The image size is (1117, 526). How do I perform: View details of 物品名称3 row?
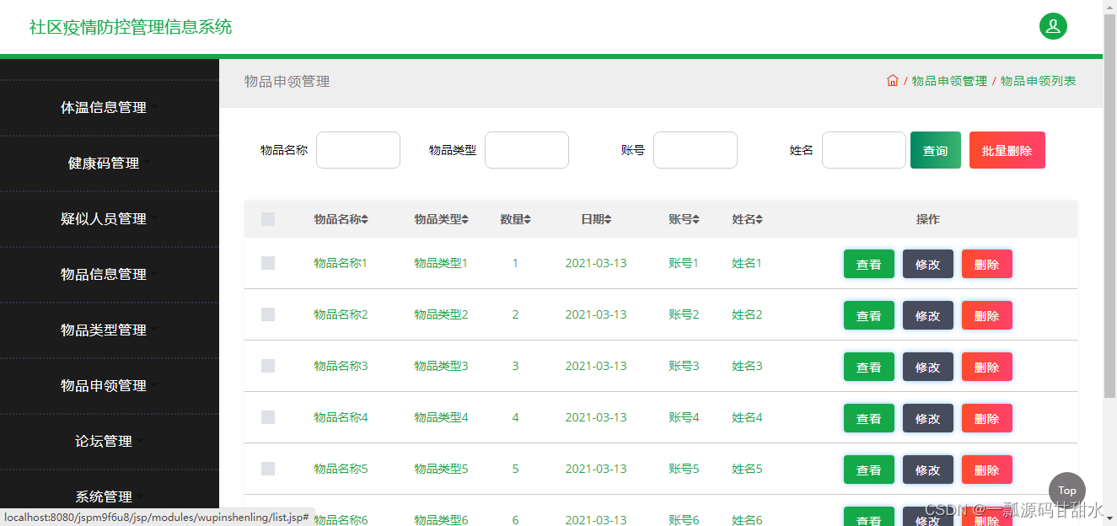click(x=869, y=367)
